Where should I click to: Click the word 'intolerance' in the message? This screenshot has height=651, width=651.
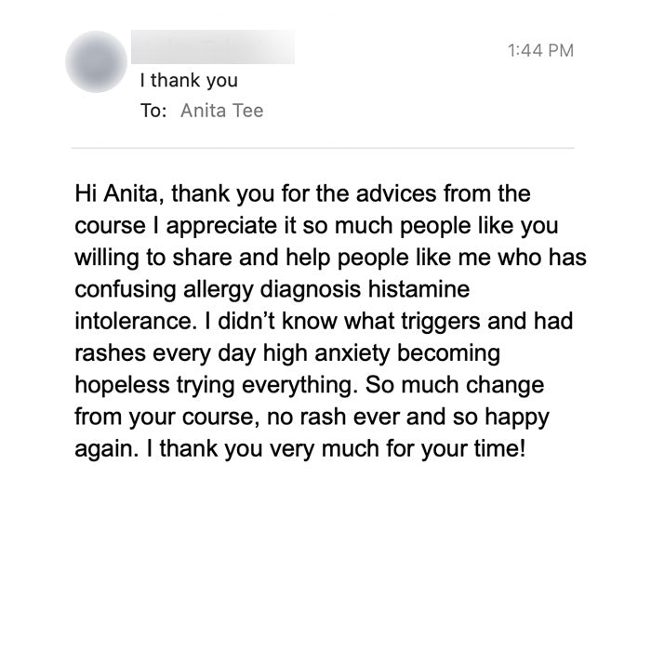click(128, 323)
